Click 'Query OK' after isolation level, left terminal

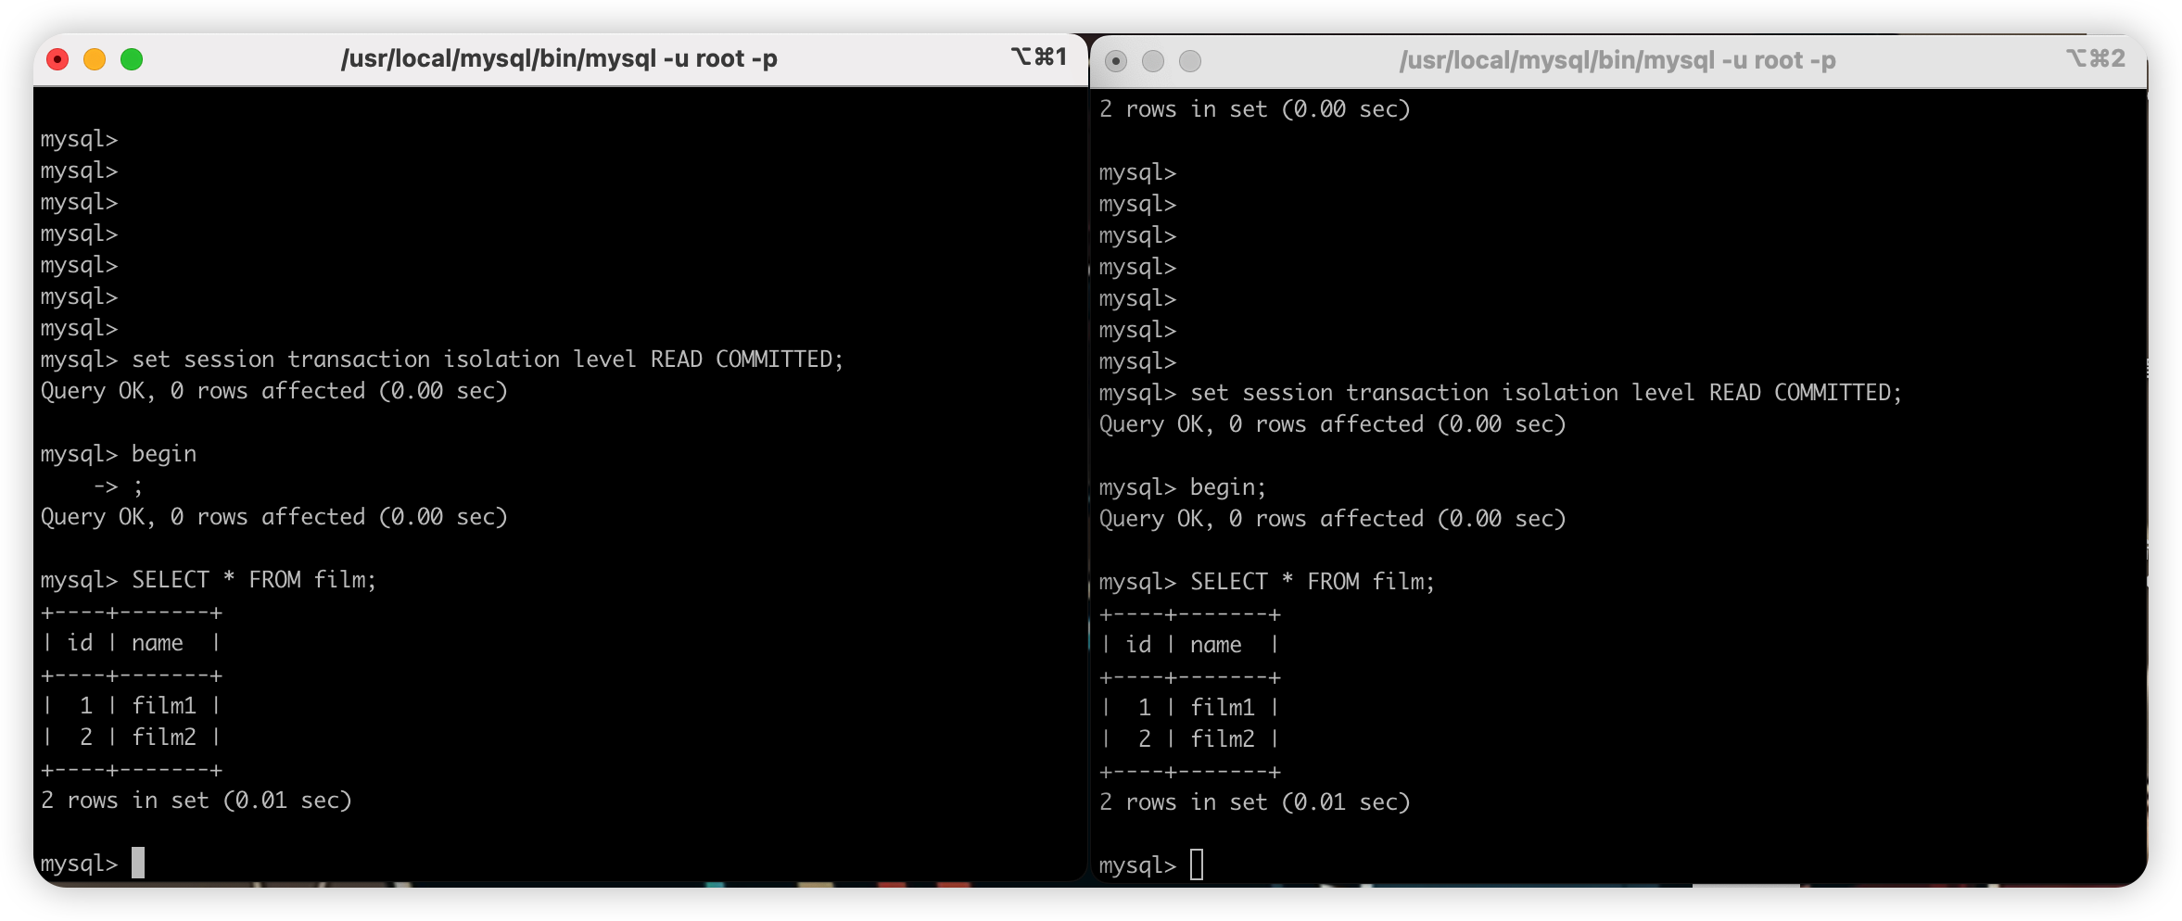(274, 391)
